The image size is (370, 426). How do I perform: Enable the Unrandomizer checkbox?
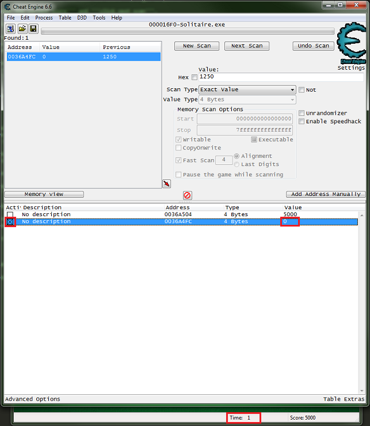[x=302, y=113]
